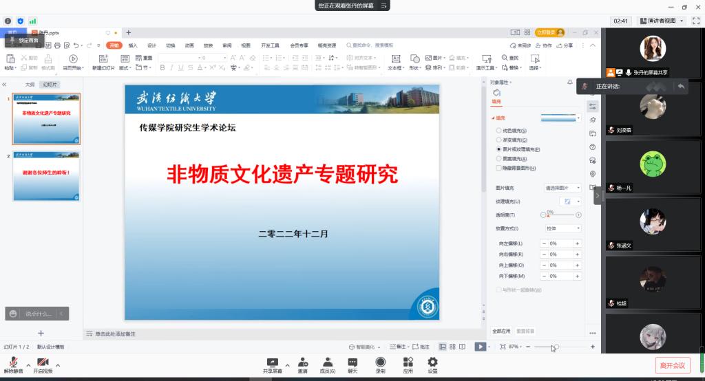Screen dimensions: 705x381
Task: Start recording with the 录制 icon
Action: 380,362
